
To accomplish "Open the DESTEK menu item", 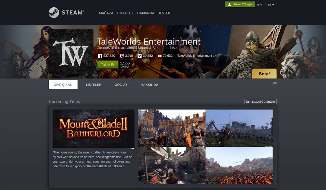I will click(x=164, y=13).
